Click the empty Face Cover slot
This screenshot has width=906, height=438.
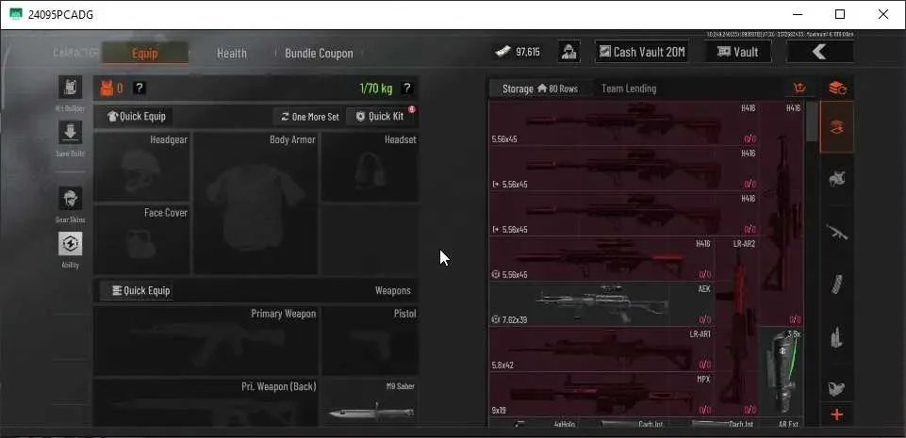[141, 239]
